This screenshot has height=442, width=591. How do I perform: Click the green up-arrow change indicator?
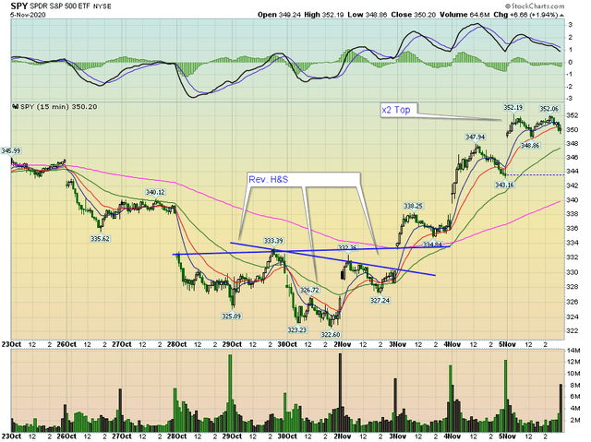click(x=561, y=15)
